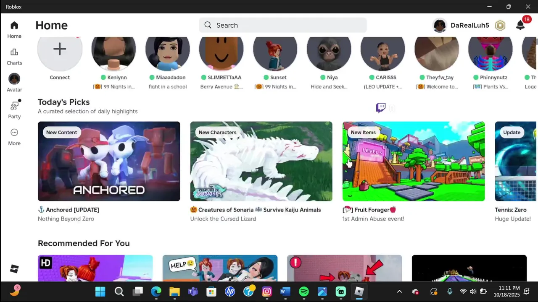Image resolution: width=538 pixels, height=302 pixels.
Task: Click the search magnifier icon
Action: [x=208, y=25]
